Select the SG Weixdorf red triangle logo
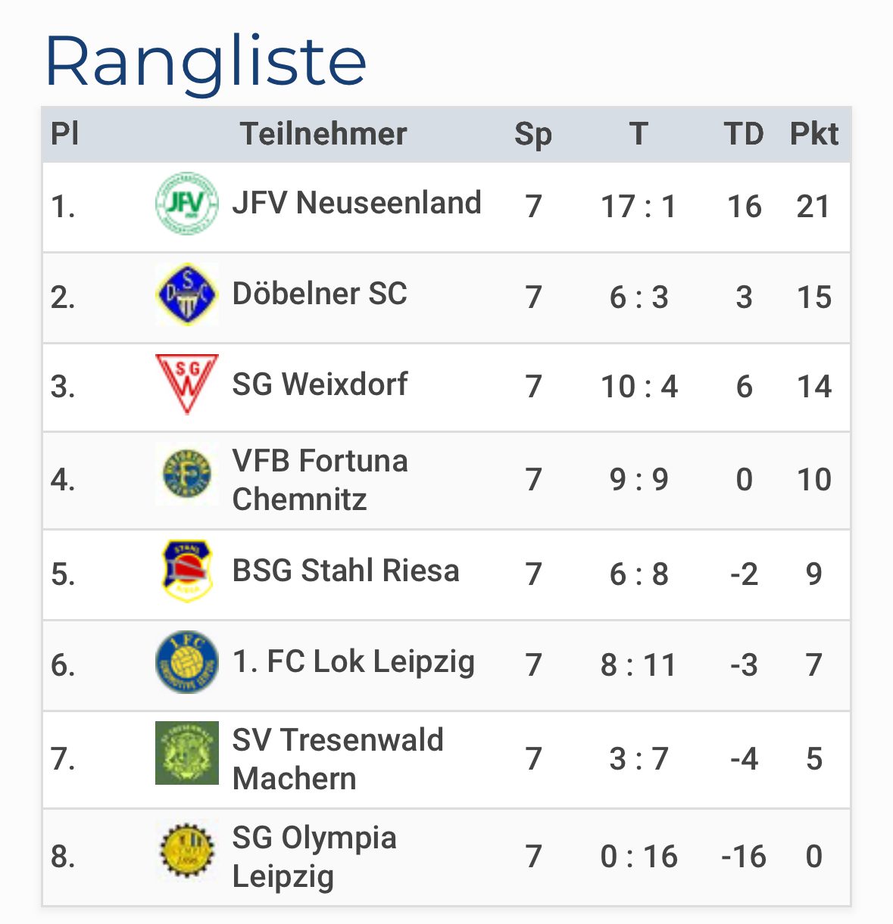The width and height of the screenshot is (893, 924). pos(187,384)
